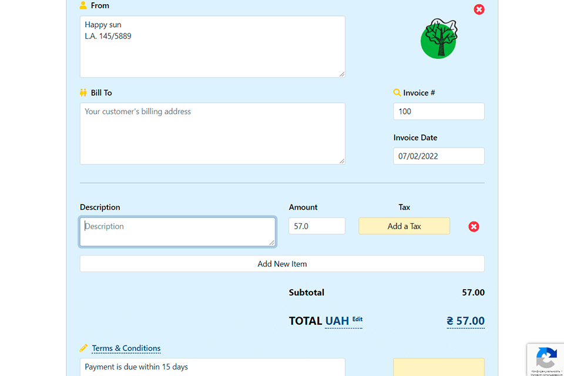This screenshot has width=564, height=376.
Task: Click the Amount field showing 57.0
Action: tap(317, 226)
